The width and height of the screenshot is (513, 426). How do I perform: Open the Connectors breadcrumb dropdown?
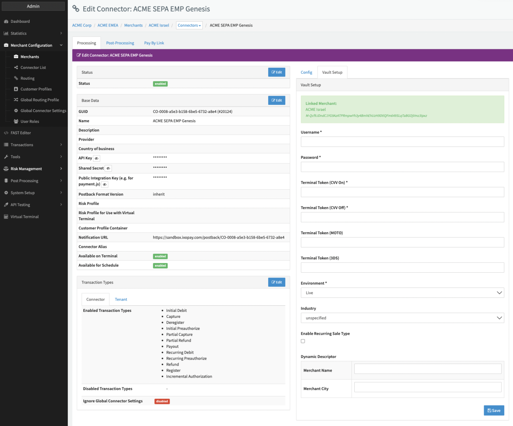189,25
